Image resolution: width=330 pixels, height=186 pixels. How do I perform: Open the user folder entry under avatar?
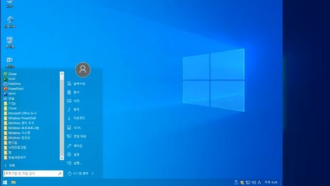point(76,84)
